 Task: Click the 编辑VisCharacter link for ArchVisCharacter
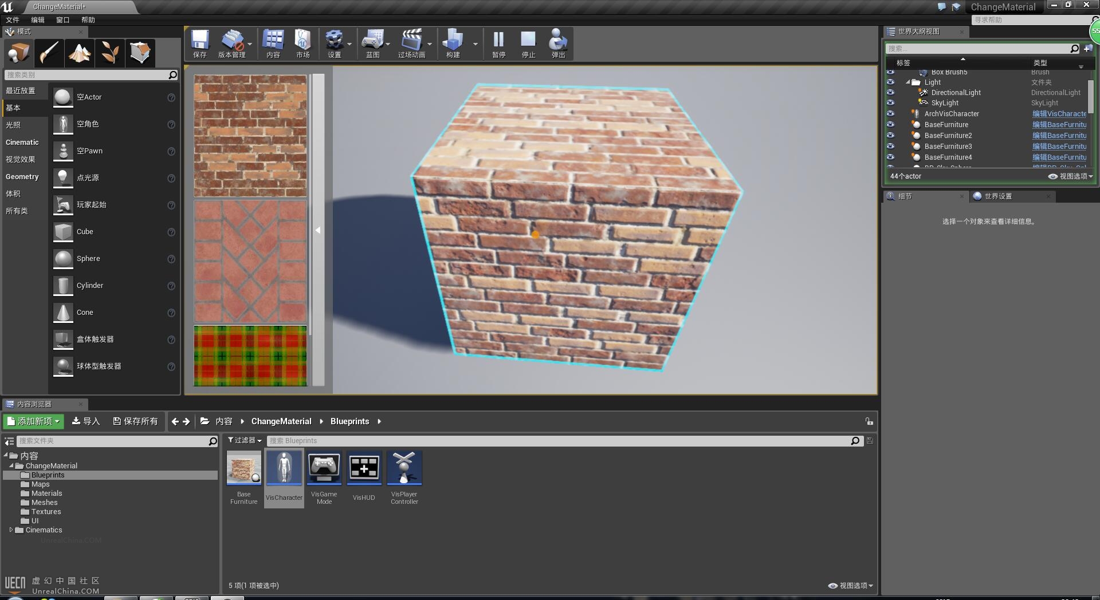coord(1059,114)
